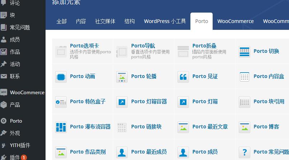Add the Porto 瀑布流容器 element

tap(82, 127)
